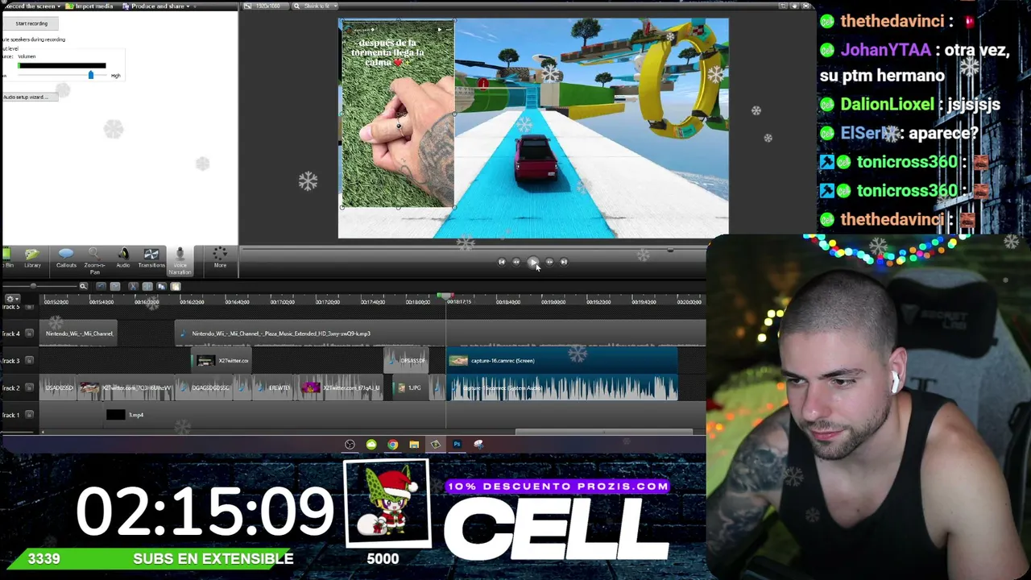This screenshot has width=1031, height=580.
Task: Click the Copy icon on timeline toolbar
Action: pos(161,286)
